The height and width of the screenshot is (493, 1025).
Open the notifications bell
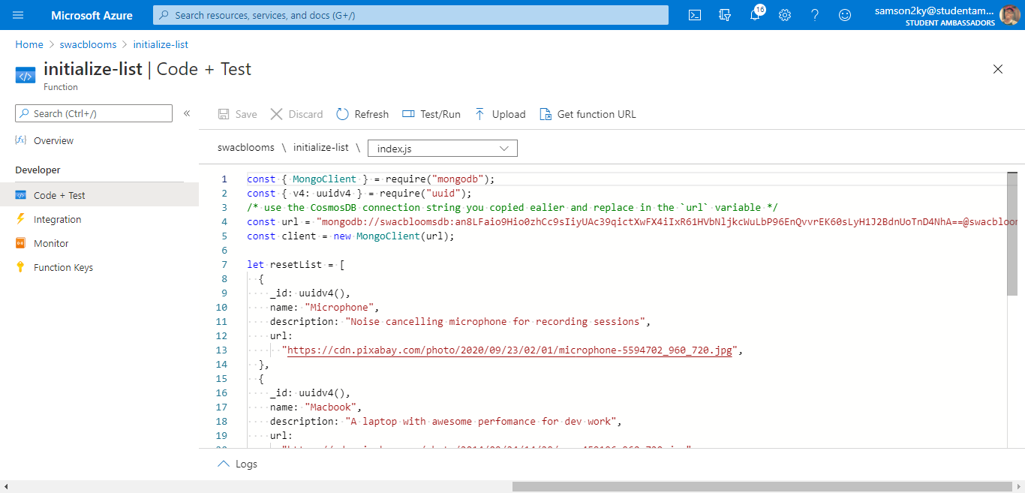[755, 15]
